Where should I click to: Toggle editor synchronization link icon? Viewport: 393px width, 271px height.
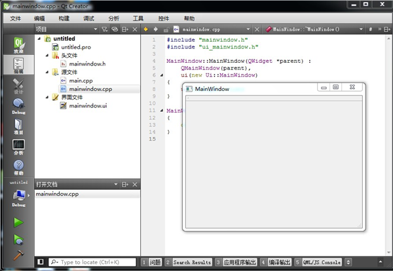click(114, 29)
